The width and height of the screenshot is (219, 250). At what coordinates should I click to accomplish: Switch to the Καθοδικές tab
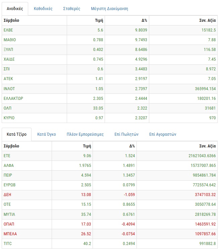point(43,9)
